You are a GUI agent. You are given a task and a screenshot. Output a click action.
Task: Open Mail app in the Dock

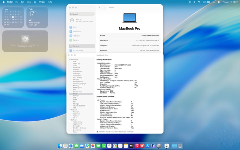[x=82, y=146]
